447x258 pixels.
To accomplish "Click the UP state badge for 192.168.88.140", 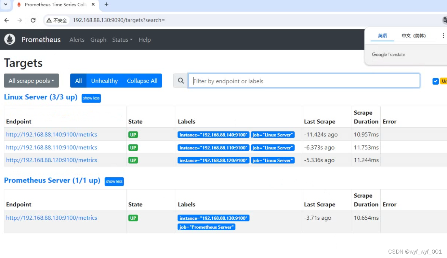I will coord(133,135).
